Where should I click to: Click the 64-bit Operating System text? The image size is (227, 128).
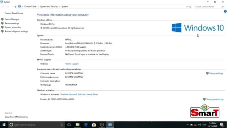pos(85,50)
